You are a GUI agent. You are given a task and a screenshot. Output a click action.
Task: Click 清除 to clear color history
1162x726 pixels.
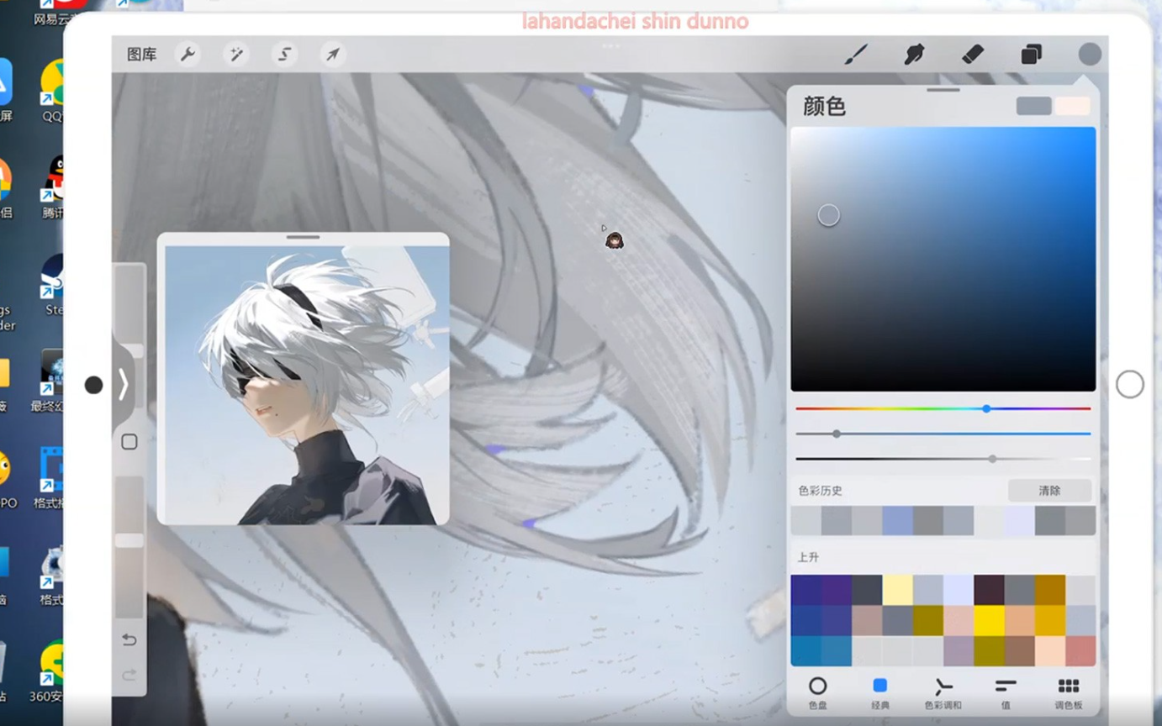point(1049,491)
